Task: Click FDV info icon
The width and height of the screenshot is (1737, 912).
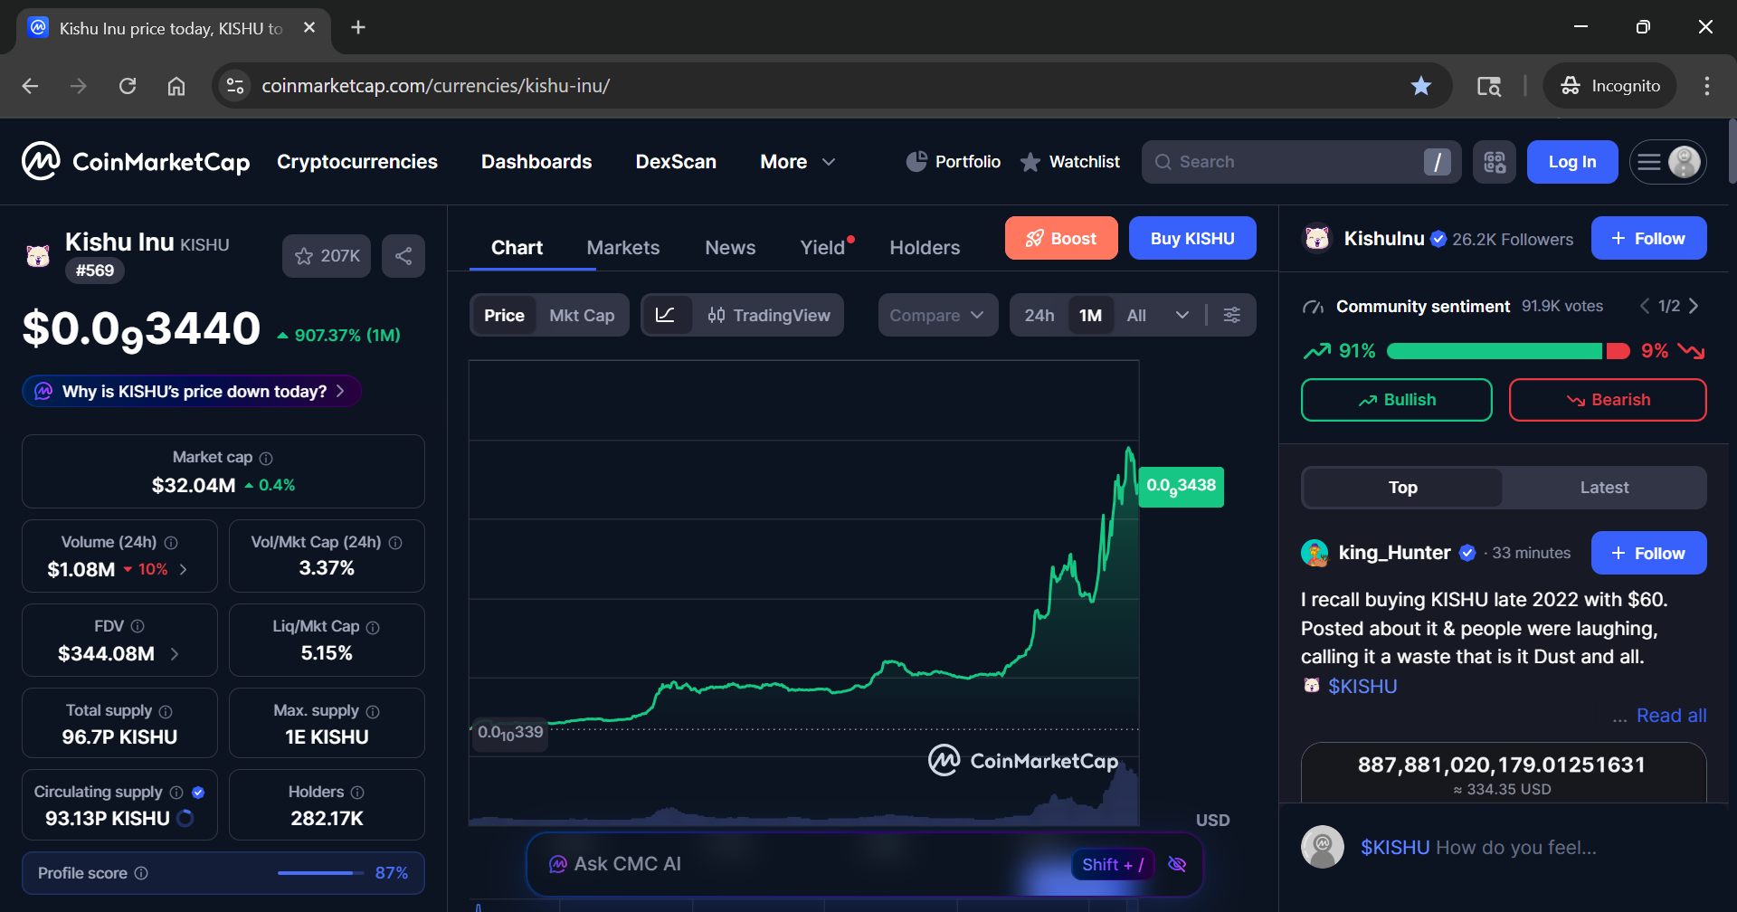Action: point(138,626)
